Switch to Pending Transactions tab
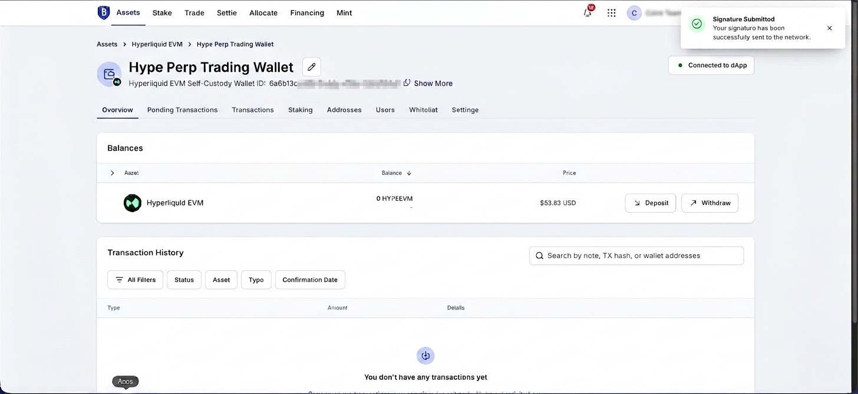This screenshot has width=858, height=394. click(182, 110)
